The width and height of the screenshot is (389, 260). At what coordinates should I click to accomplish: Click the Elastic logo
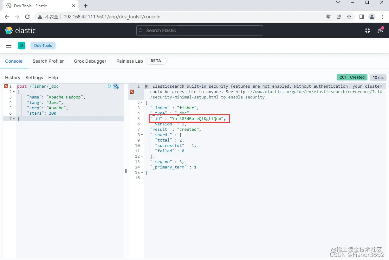[20, 30]
